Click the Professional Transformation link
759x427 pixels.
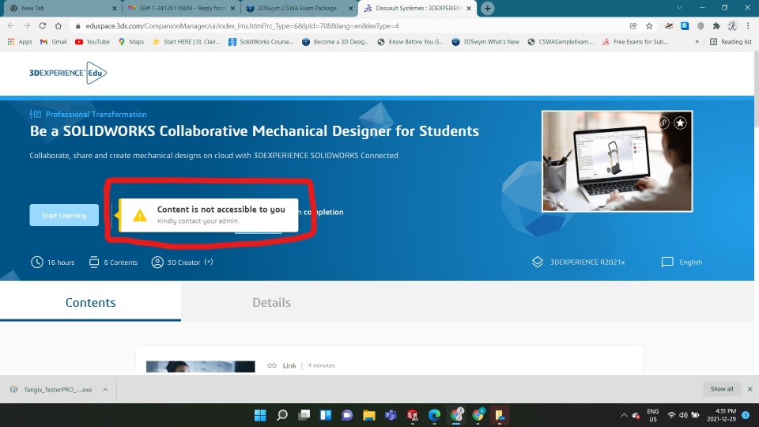click(96, 114)
